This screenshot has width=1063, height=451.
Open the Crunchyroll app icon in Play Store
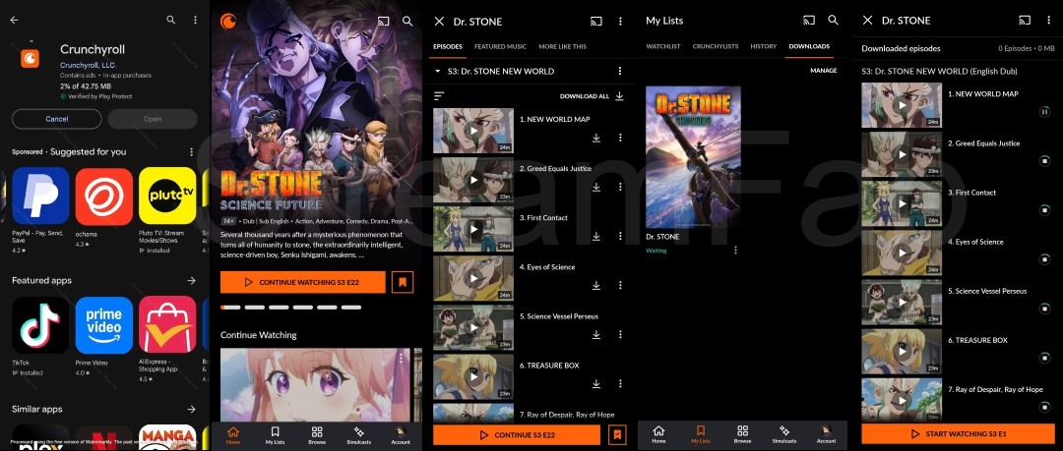(x=30, y=60)
